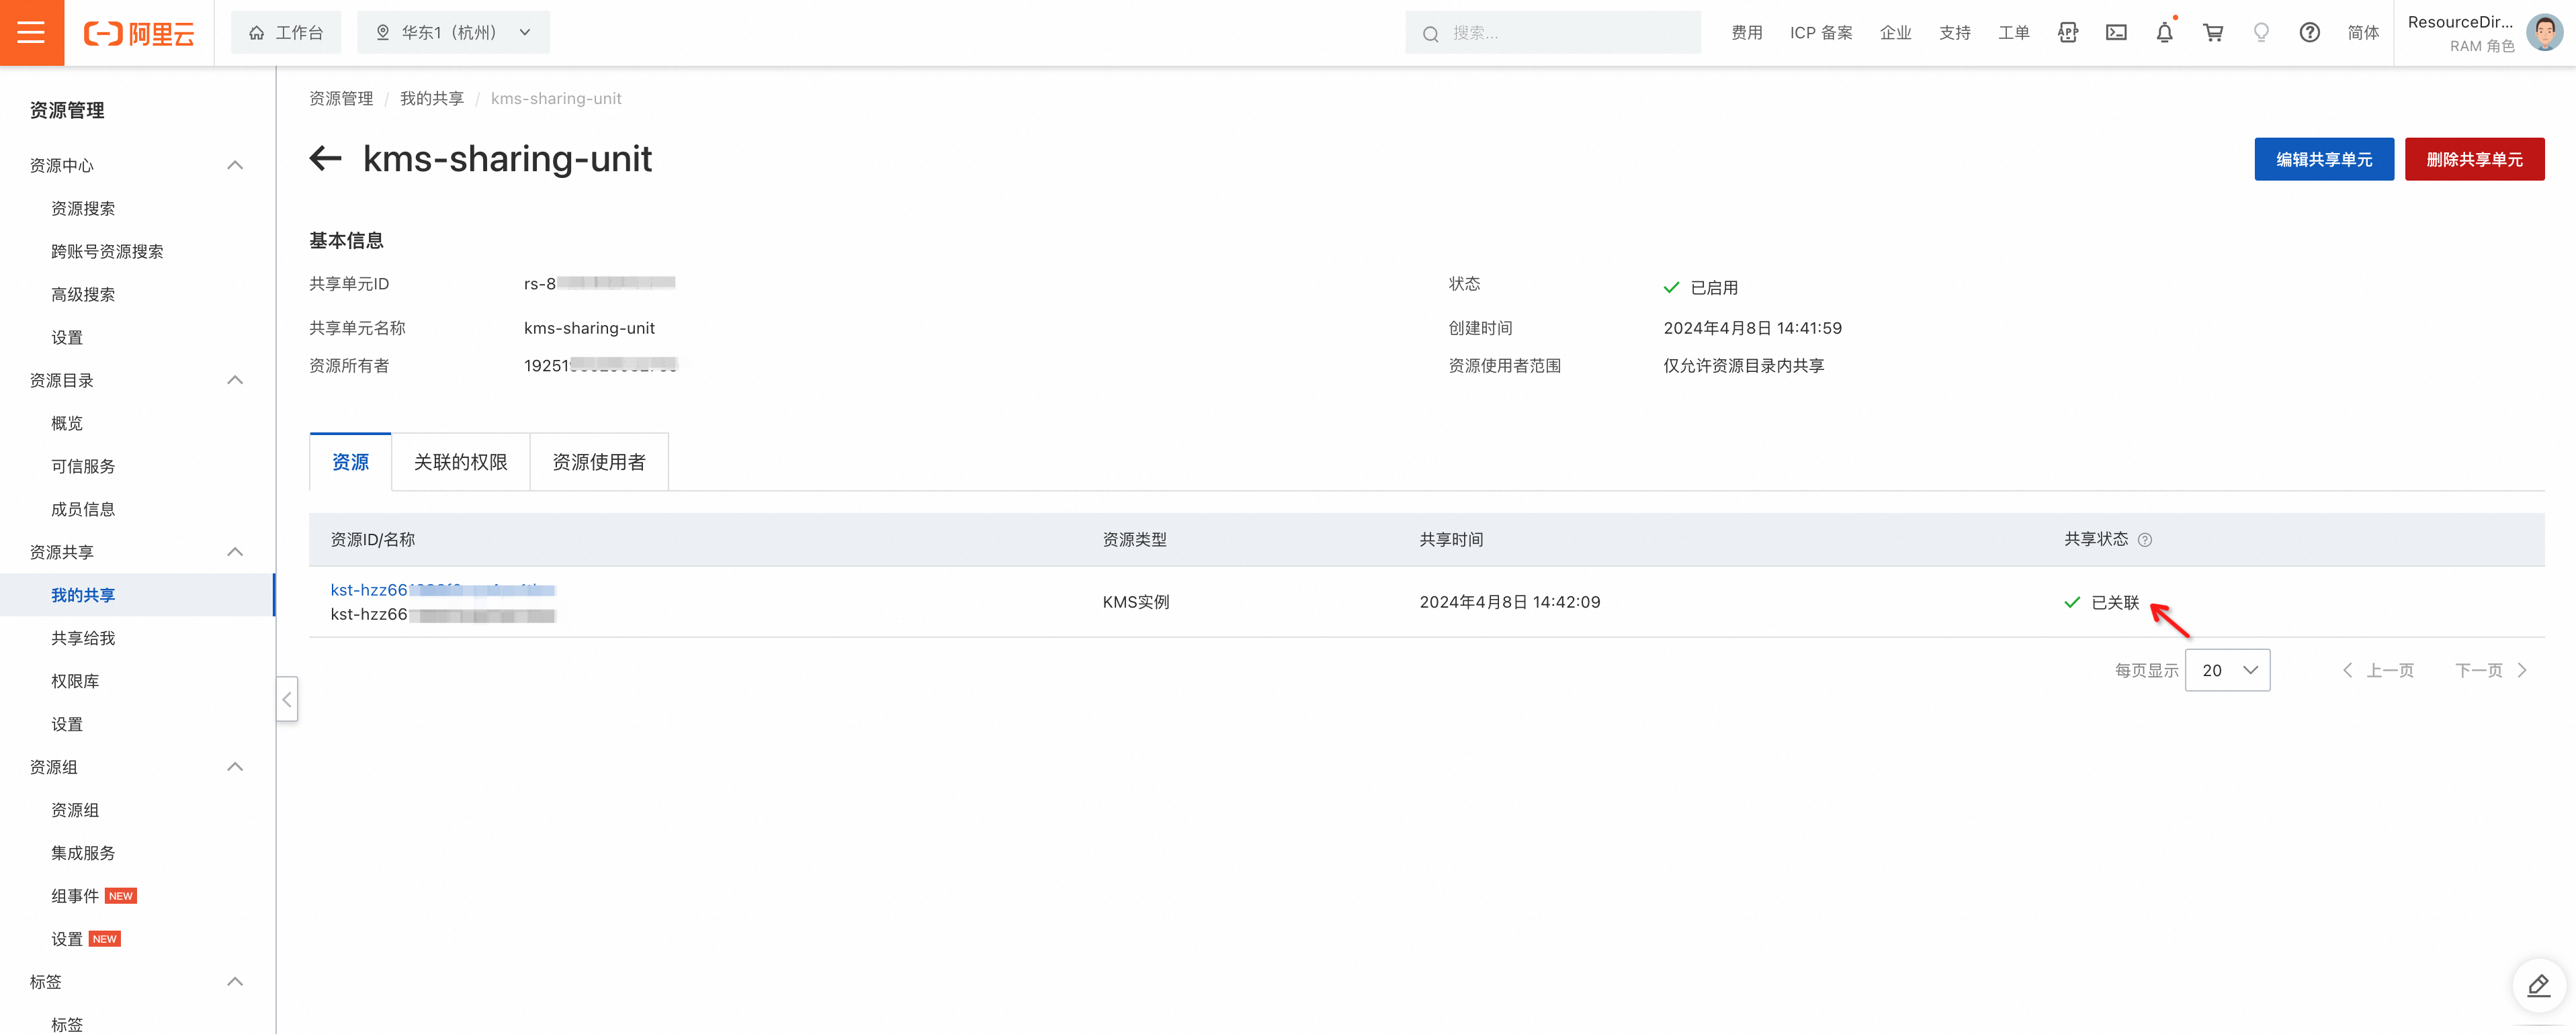Click 资源管理 breadcrumb link
Screen dimensions: 2576x1034
(x=341, y=98)
